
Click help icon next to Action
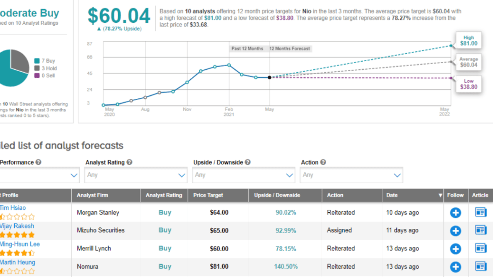point(323,162)
